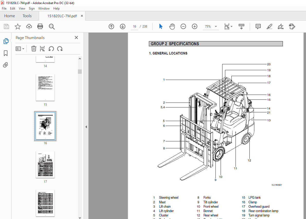Bookmark the document with the star icon
306x219 pixels.
[17, 26]
